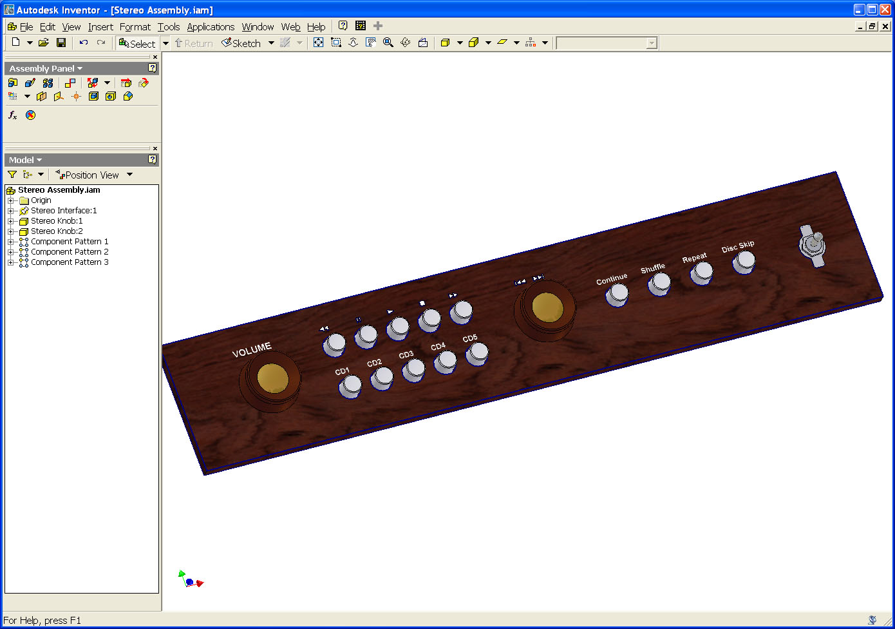895x629 pixels.
Task: Save the assembly with the floppy disk icon
Action: point(61,43)
